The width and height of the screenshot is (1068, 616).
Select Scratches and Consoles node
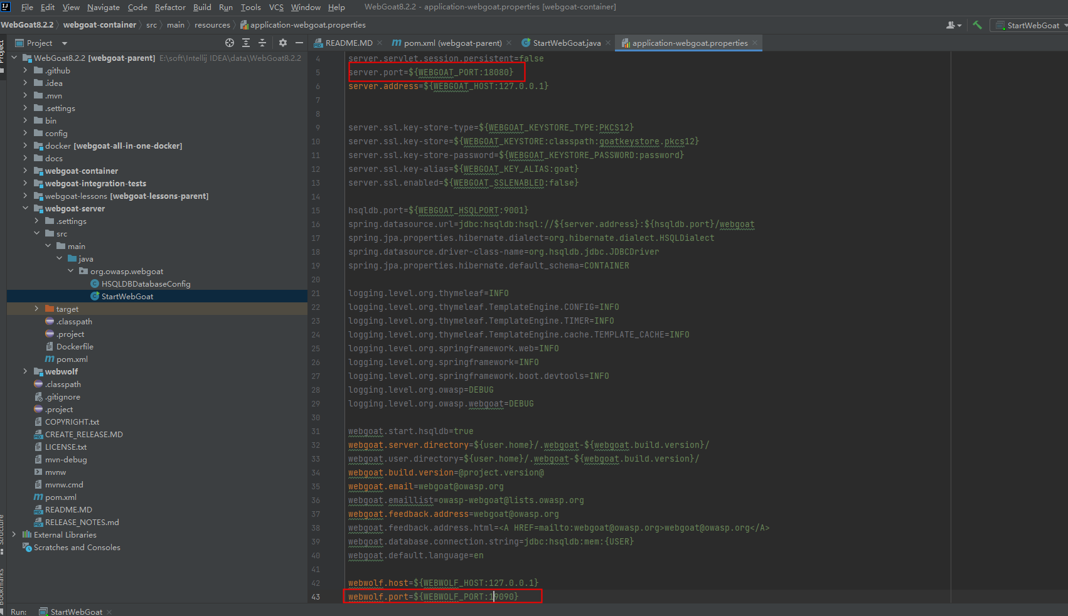(77, 547)
